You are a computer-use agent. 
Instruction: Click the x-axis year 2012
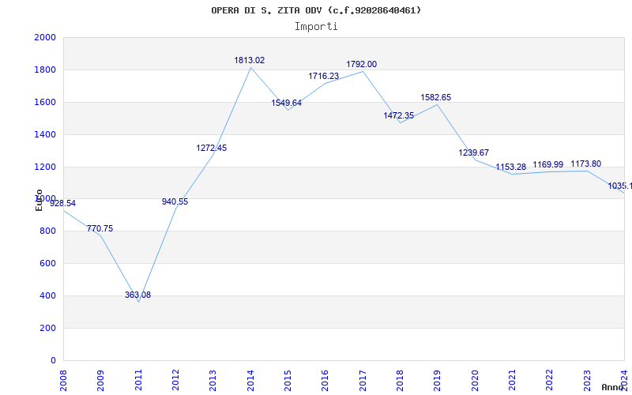click(175, 381)
